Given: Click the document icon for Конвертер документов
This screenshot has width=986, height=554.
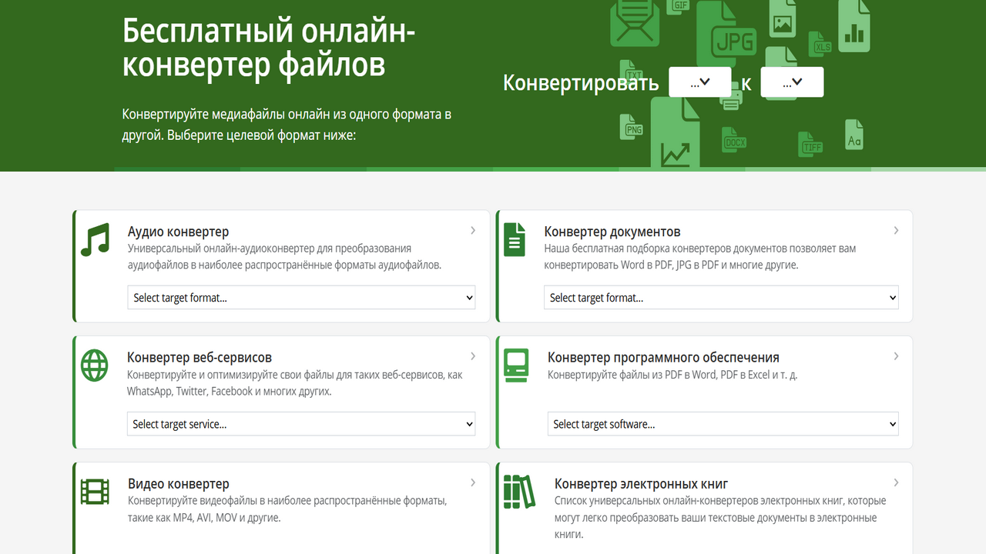Looking at the screenshot, I should 514,239.
